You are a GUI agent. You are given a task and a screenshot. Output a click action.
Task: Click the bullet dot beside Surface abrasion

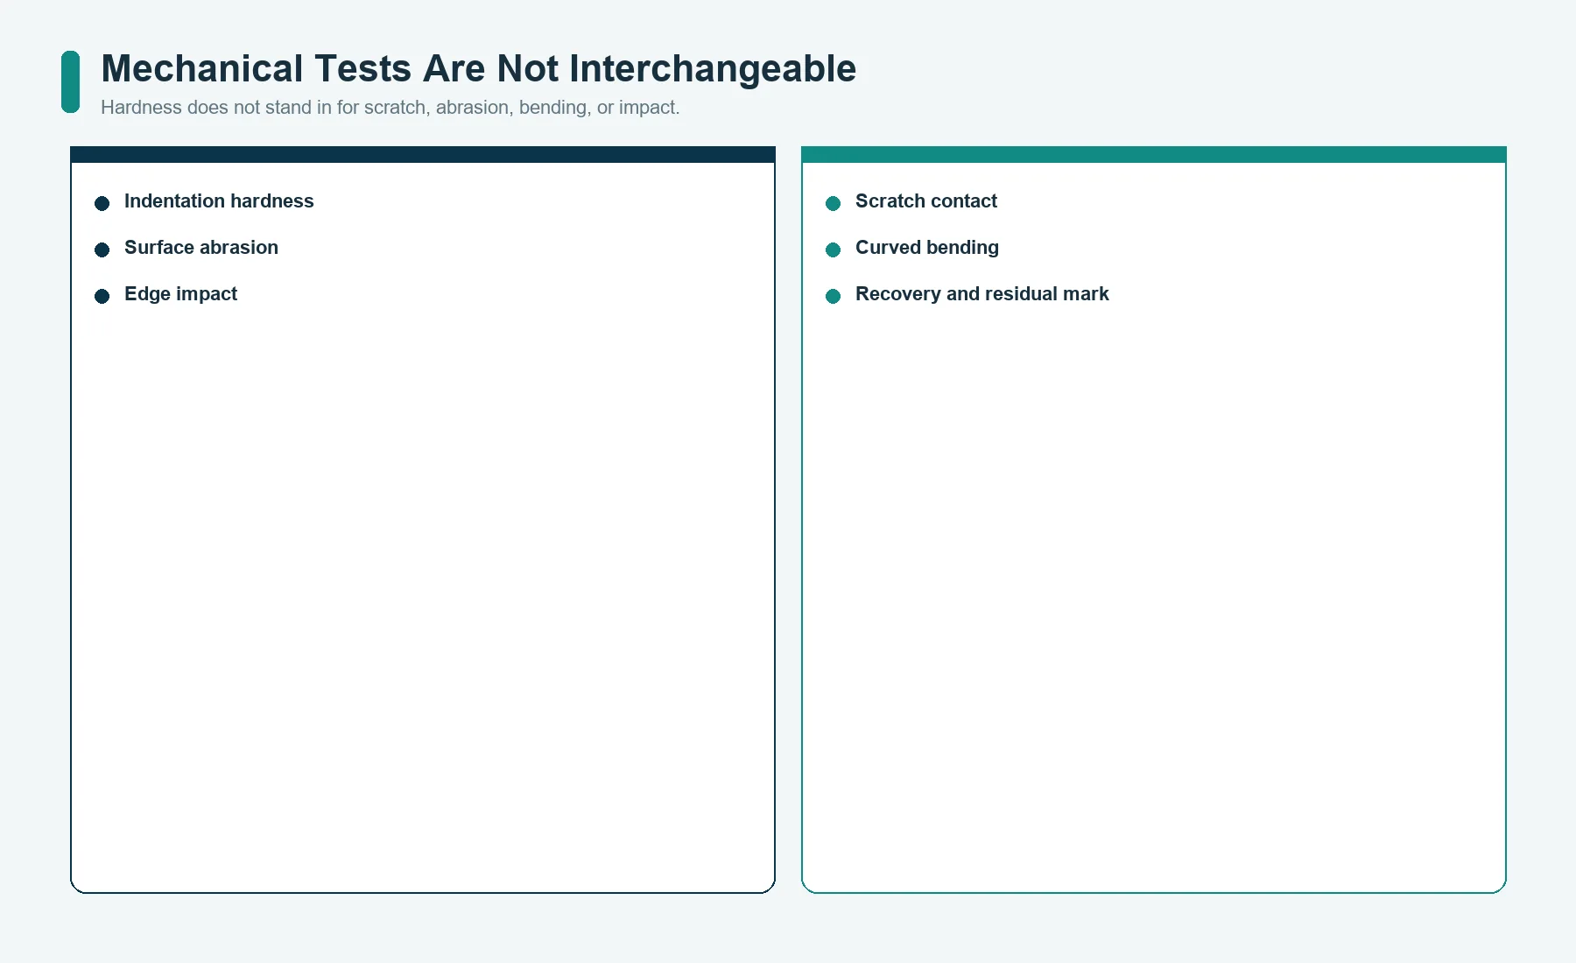coord(102,250)
